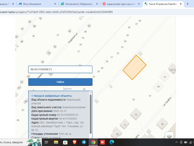Click building 38 near ул. Крафта
The width and height of the screenshot is (194, 146).
click(162, 124)
